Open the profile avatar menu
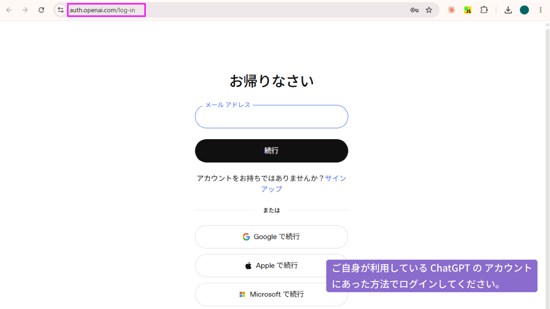 [524, 10]
